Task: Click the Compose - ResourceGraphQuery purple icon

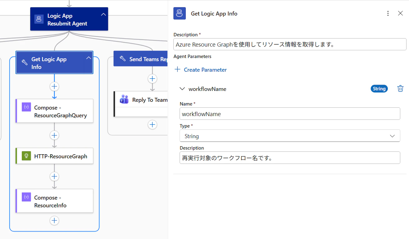Action: click(x=26, y=107)
